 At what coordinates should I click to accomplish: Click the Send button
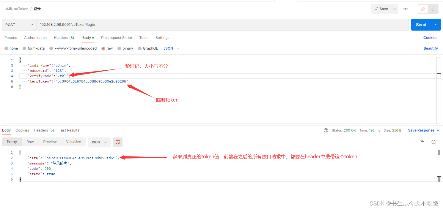tap(421, 24)
